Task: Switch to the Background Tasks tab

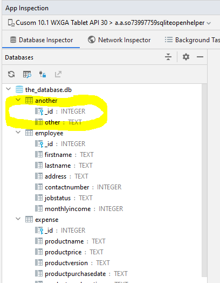Action: coord(192,40)
